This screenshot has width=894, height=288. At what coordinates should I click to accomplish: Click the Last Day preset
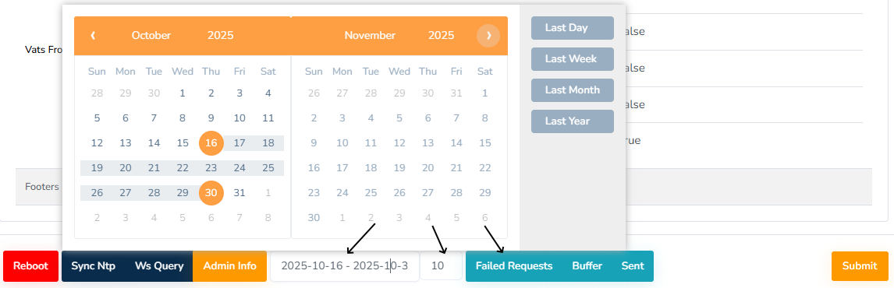[573, 28]
